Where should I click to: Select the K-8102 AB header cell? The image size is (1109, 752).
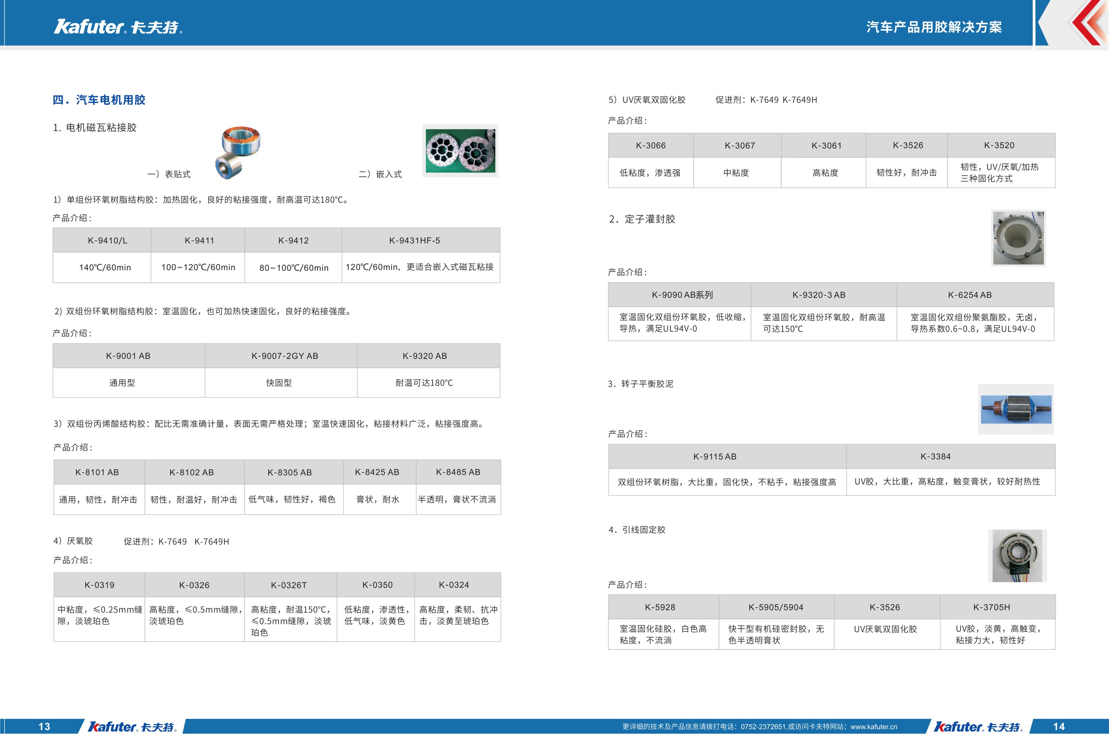point(195,472)
